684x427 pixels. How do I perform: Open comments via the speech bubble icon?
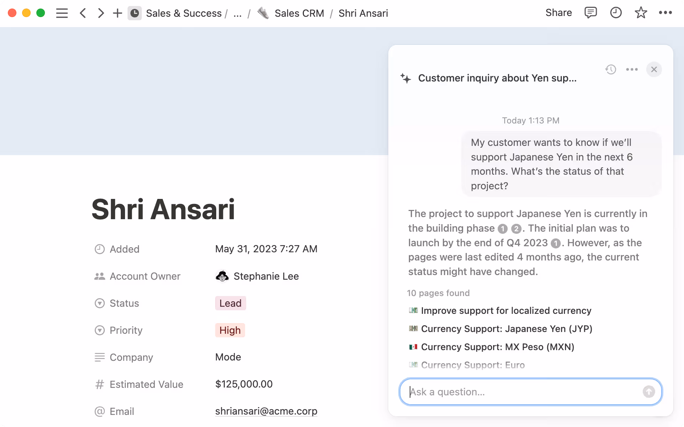(590, 13)
